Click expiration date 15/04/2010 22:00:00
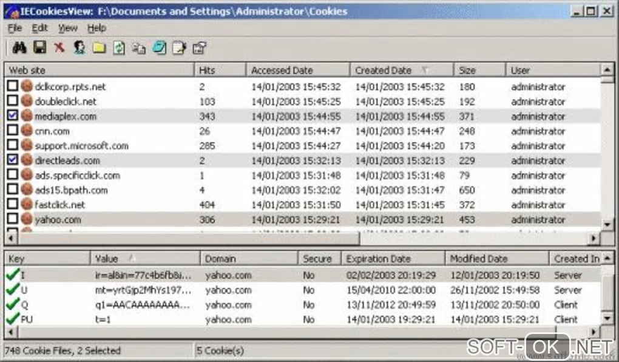 click(x=391, y=290)
